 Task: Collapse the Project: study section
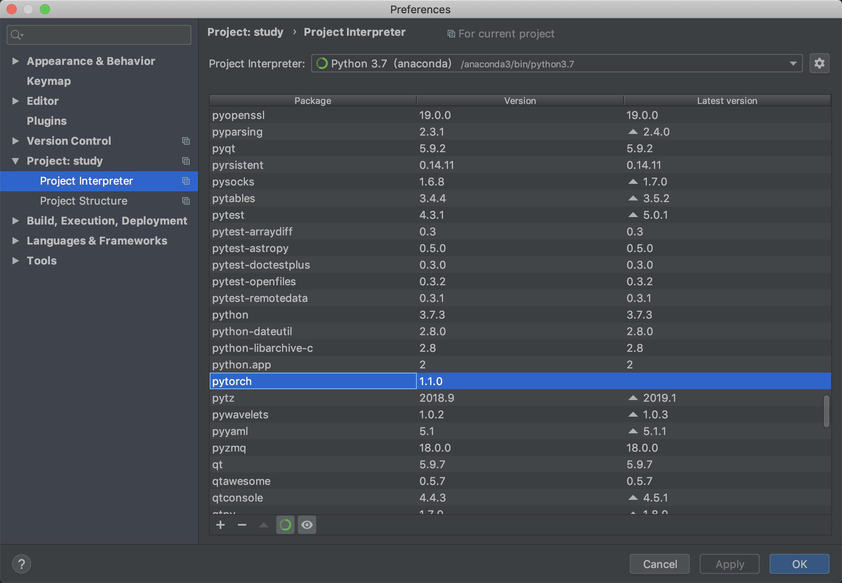point(15,161)
